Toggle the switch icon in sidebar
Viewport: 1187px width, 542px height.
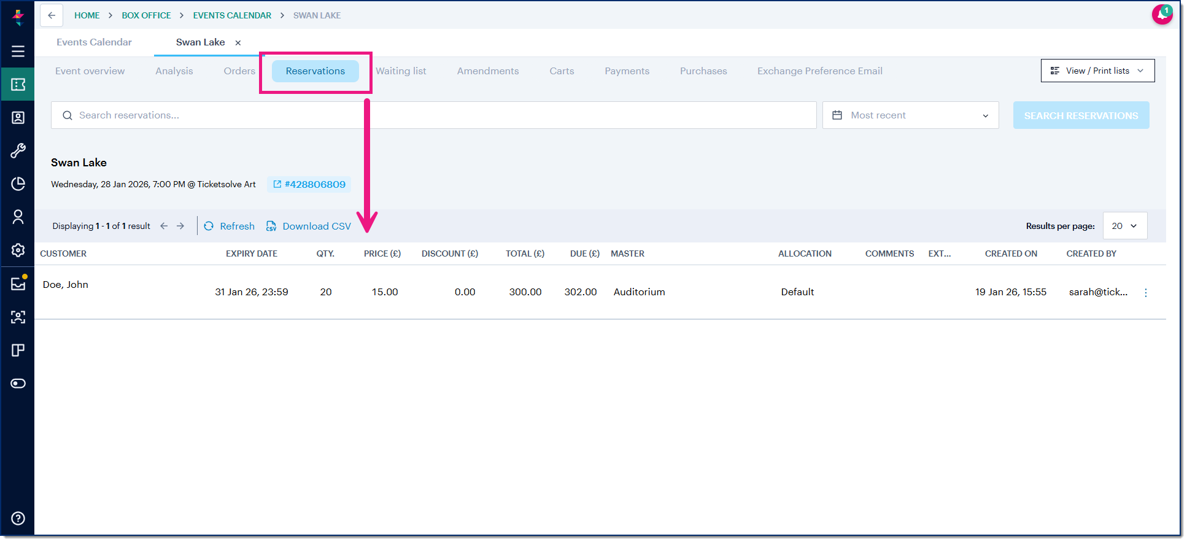coord(18,383)
